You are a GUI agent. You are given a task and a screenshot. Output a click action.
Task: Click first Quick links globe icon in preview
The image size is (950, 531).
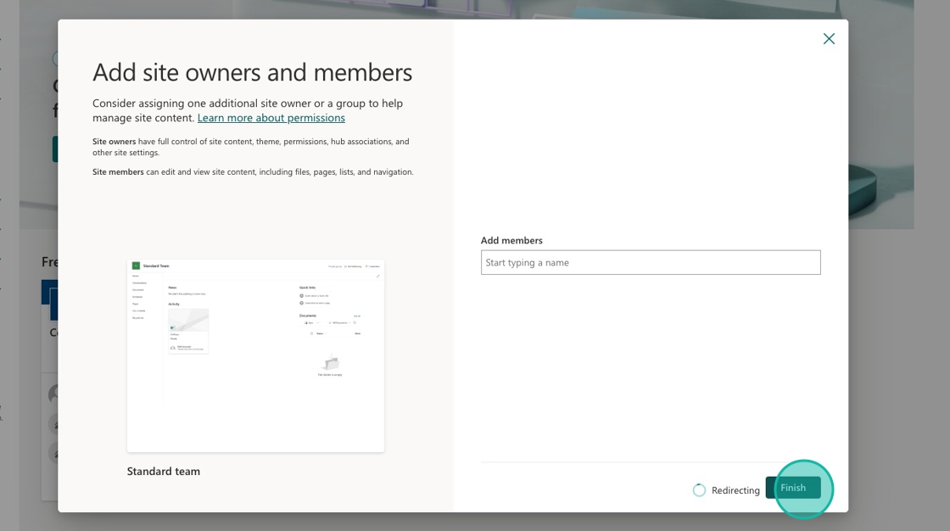301,296
